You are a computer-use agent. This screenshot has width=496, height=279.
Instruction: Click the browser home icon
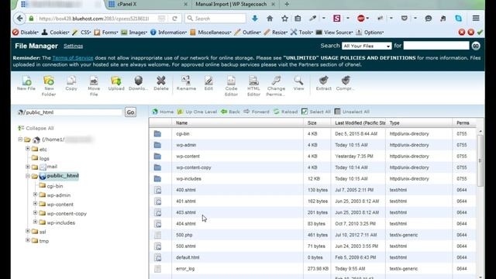point(270,19)
